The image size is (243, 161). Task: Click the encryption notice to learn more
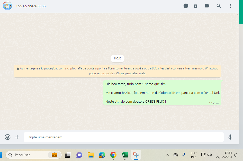(117, 71)
